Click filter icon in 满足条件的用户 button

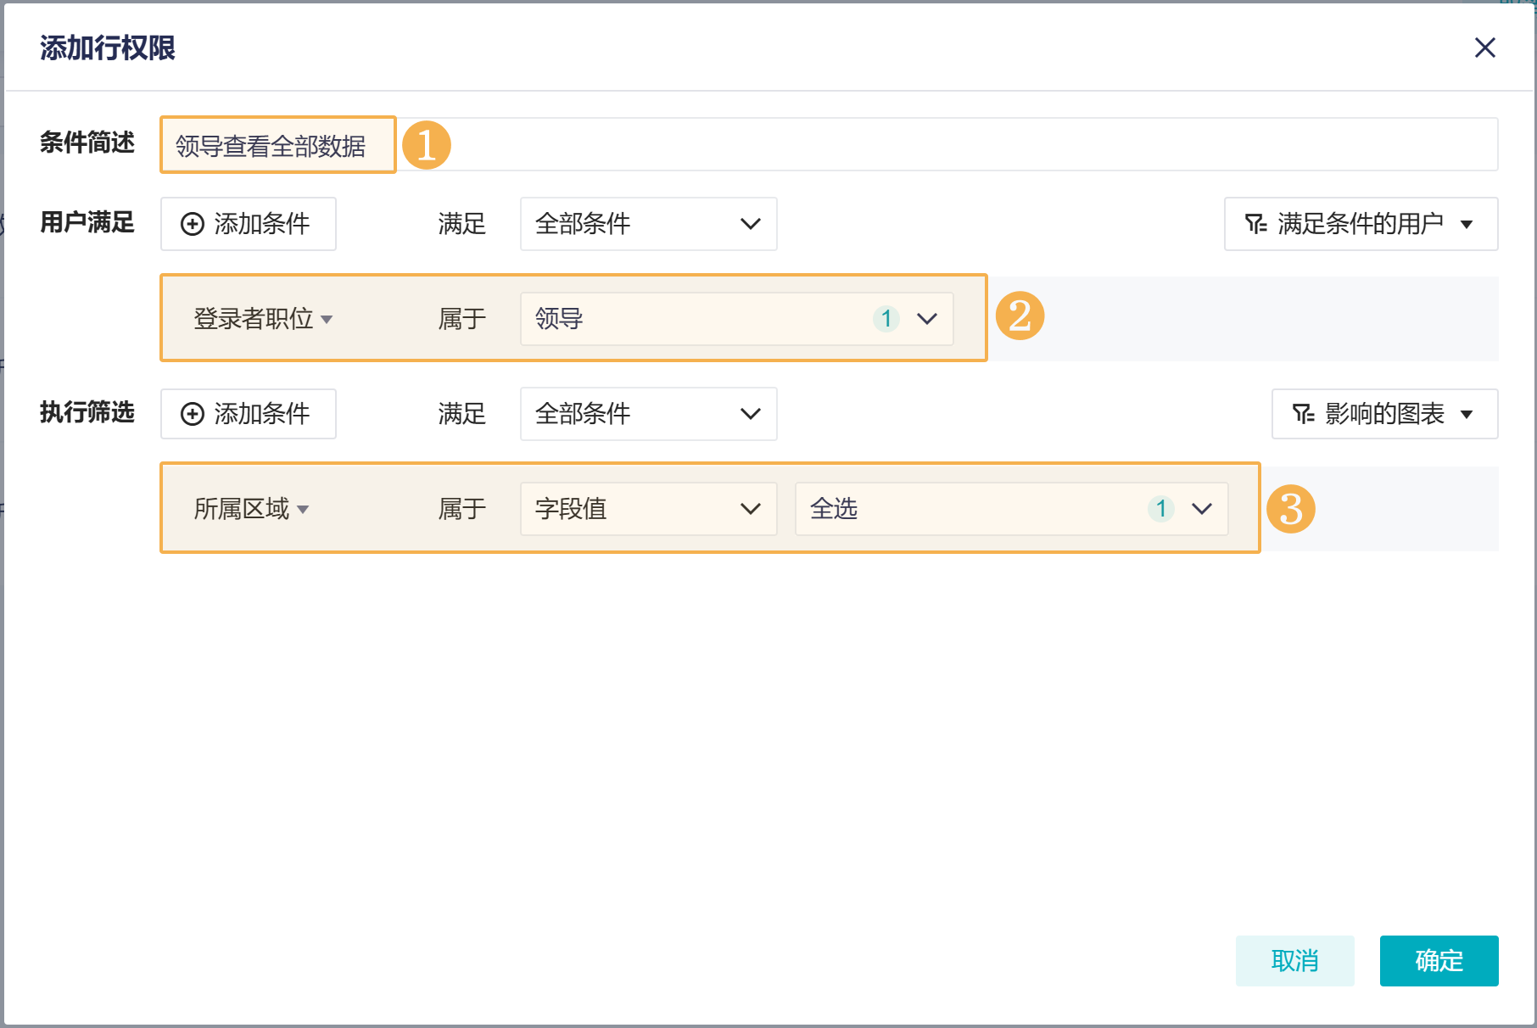pos(1255,224)
